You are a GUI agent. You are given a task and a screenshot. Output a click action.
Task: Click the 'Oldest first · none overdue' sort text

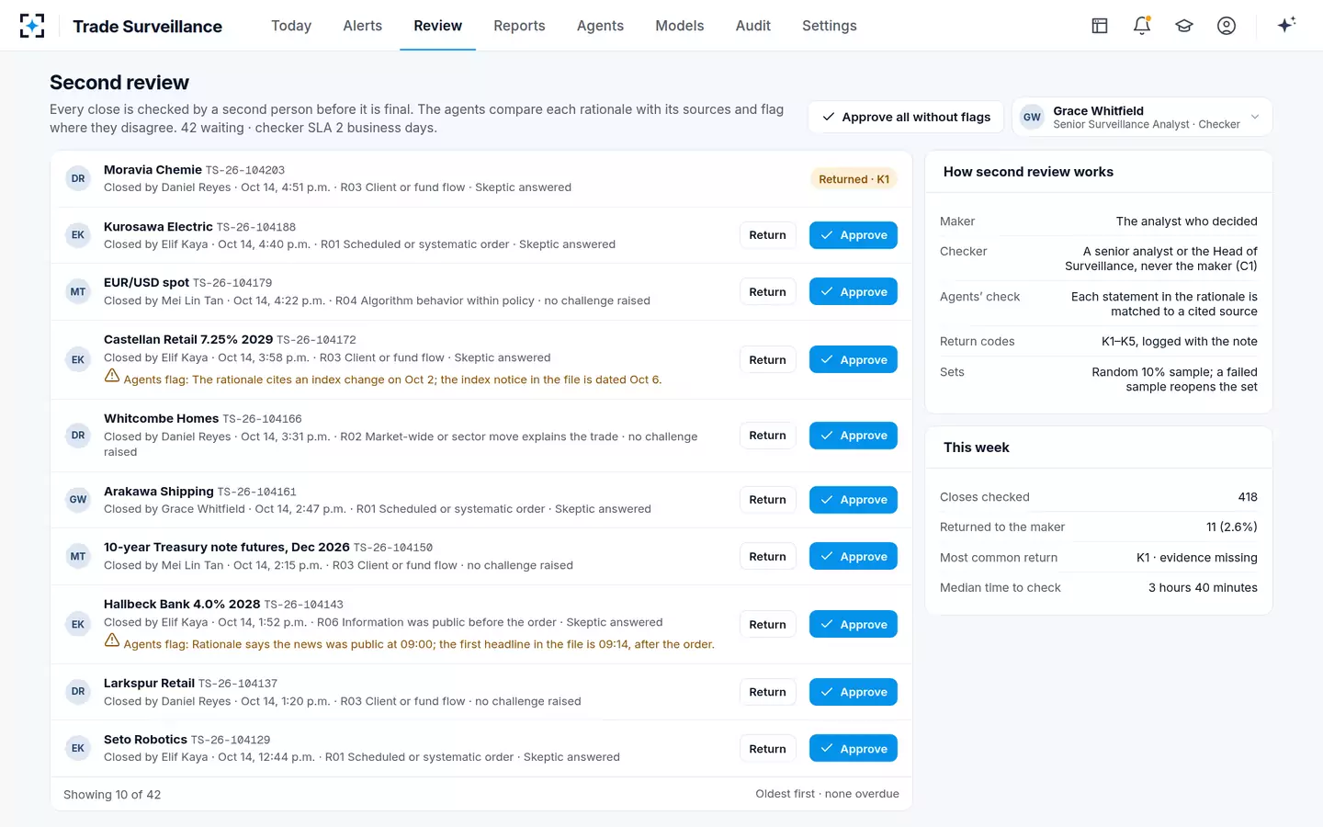click(x=827, y=794)
